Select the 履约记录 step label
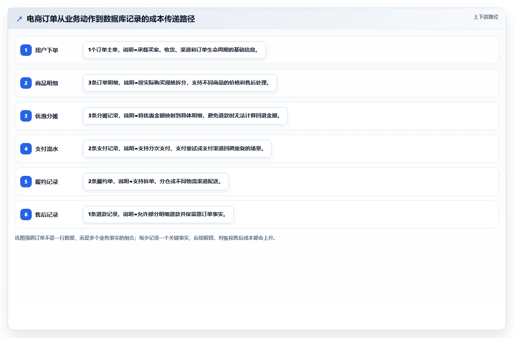Screen dimensions: 514x338 point(47,182)
